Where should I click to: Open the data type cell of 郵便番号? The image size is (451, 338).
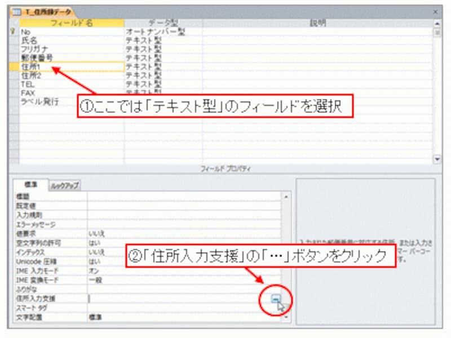tap(163, 58)
